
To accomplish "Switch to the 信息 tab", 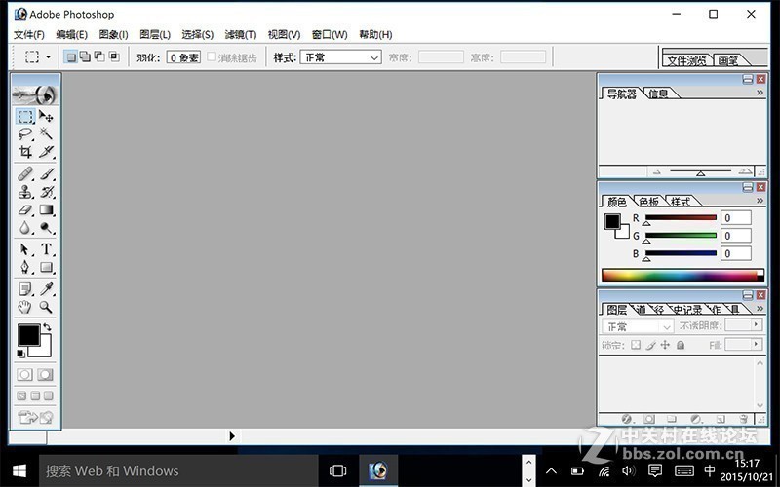I will (658, 94).
